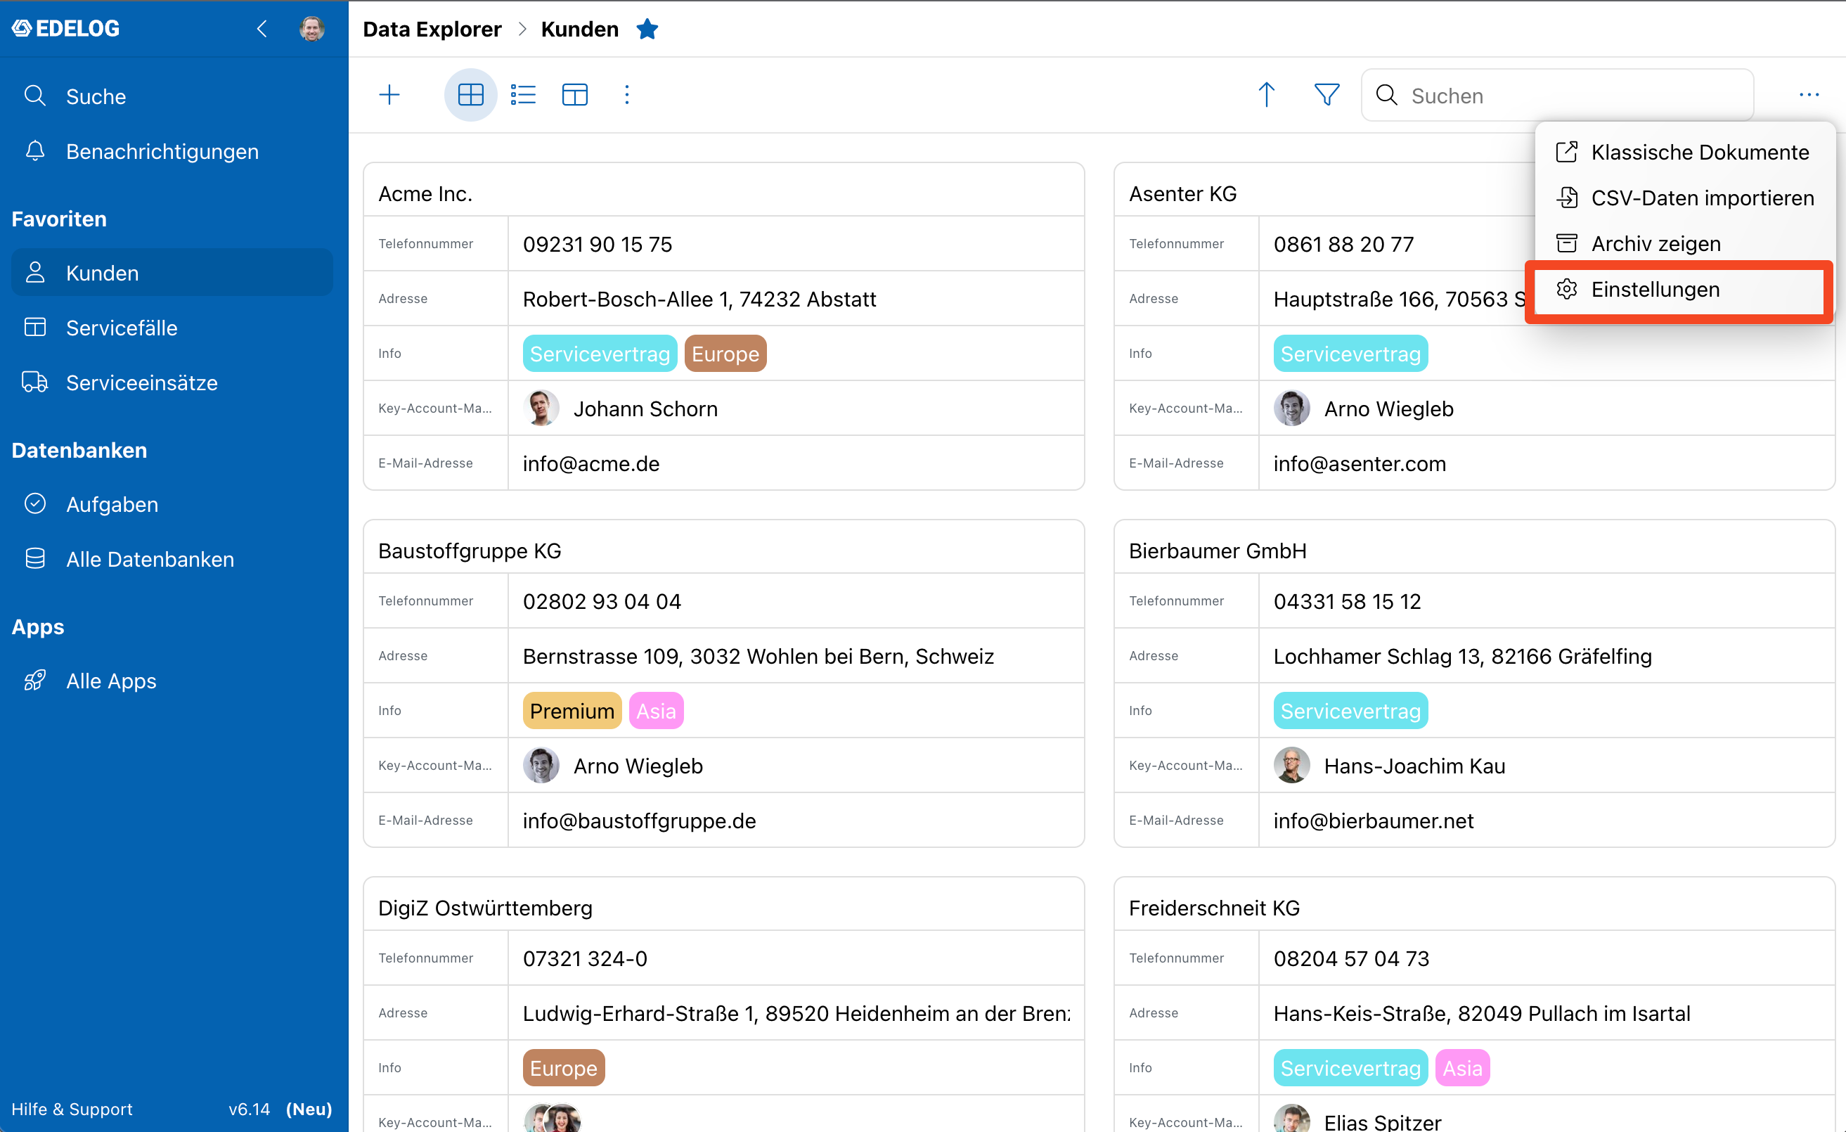Open vertical three-dot view options
The image size is (1846, 1132).
627,95
